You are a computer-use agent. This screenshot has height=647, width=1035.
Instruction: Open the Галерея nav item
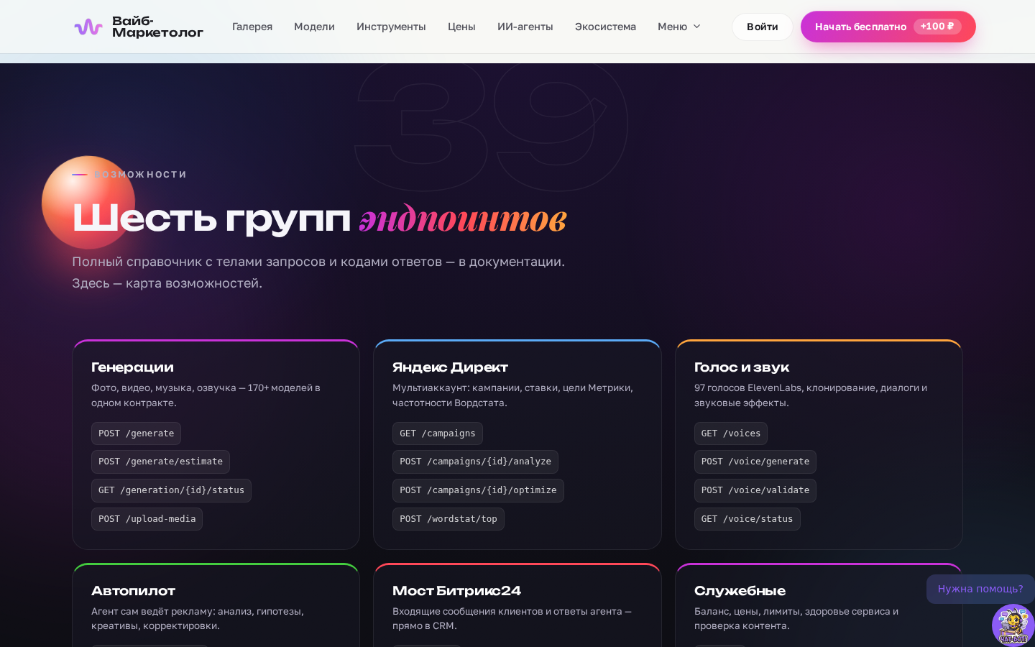coord(252,27)
